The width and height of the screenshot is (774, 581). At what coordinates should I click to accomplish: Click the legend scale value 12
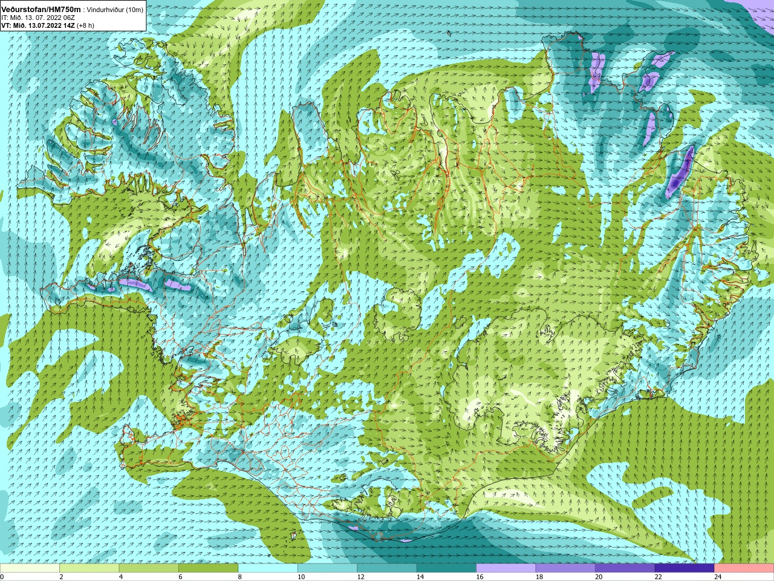[x=361, y=577]
